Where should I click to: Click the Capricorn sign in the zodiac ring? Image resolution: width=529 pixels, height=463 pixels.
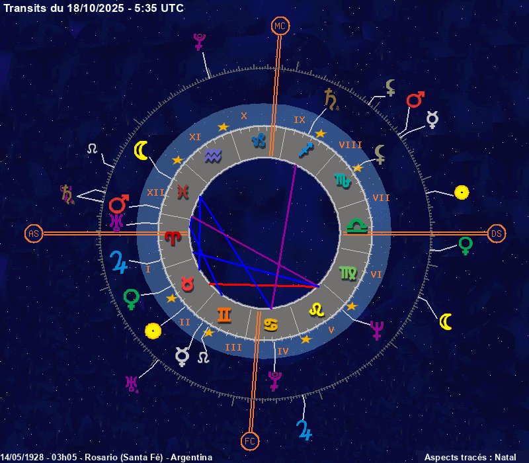[x=260, y=140]
